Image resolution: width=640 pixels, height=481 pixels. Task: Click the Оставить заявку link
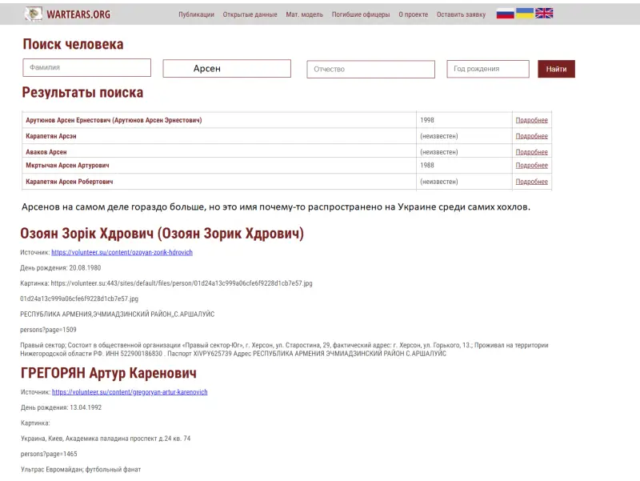461,14
